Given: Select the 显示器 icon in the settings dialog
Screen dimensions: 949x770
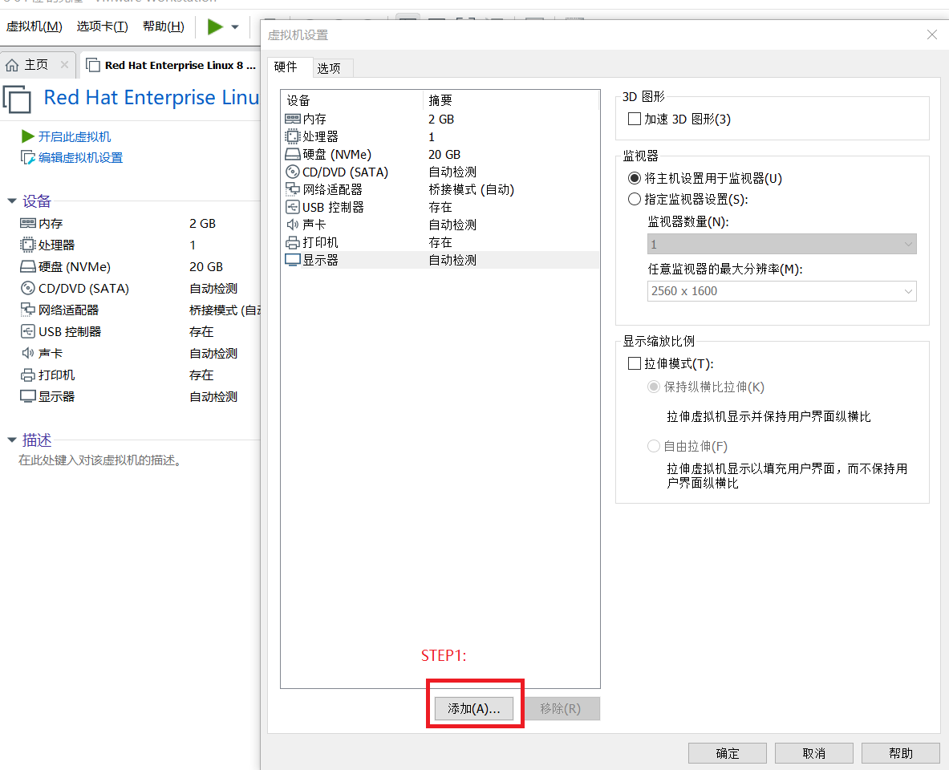Looking at the screenshot, I should [293, 260].
